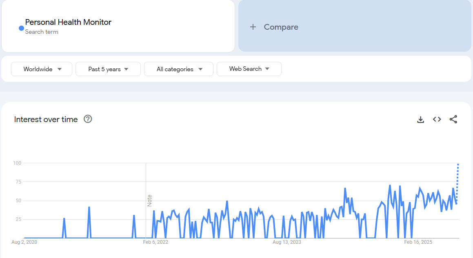Image resolution: width=473 pixels, height=258 pixels.
Task: Click the plus icon in Compare box
Action: 253,27
